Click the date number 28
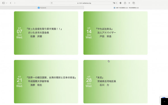The height and width of the screenshot is (105, 168). click(89, 80)
